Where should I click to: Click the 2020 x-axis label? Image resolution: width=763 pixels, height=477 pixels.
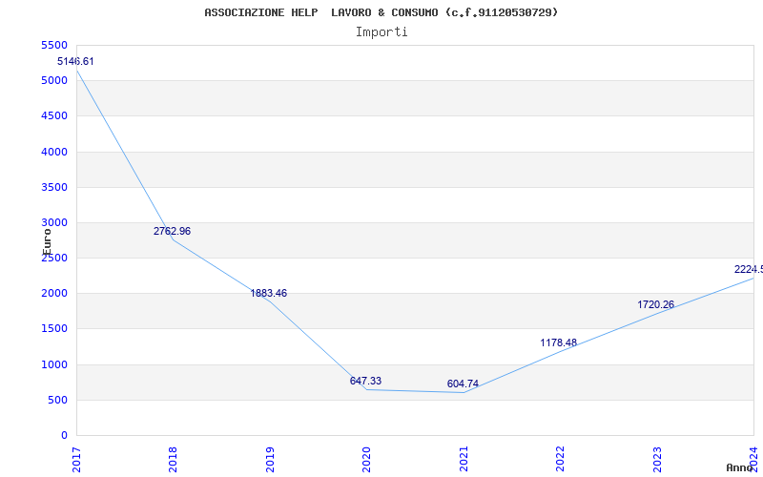tap(366, 460)
